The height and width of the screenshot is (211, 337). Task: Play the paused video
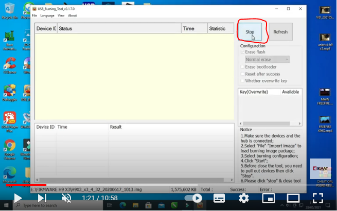[x=18, y=198]
